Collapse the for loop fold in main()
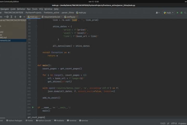 point(37,75)
